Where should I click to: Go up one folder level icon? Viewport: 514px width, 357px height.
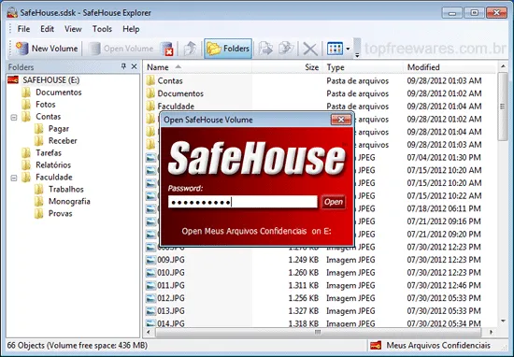click(190, 49)
